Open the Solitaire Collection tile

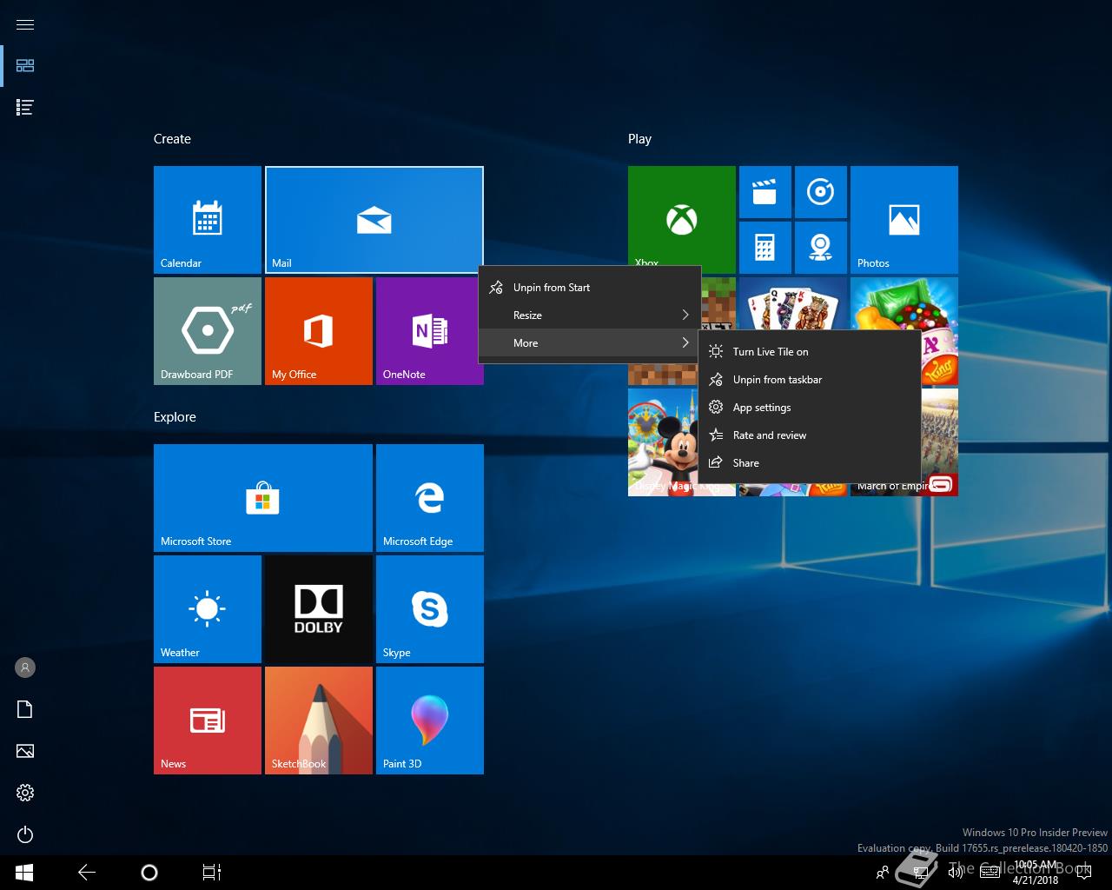click(x=793, y=303)
